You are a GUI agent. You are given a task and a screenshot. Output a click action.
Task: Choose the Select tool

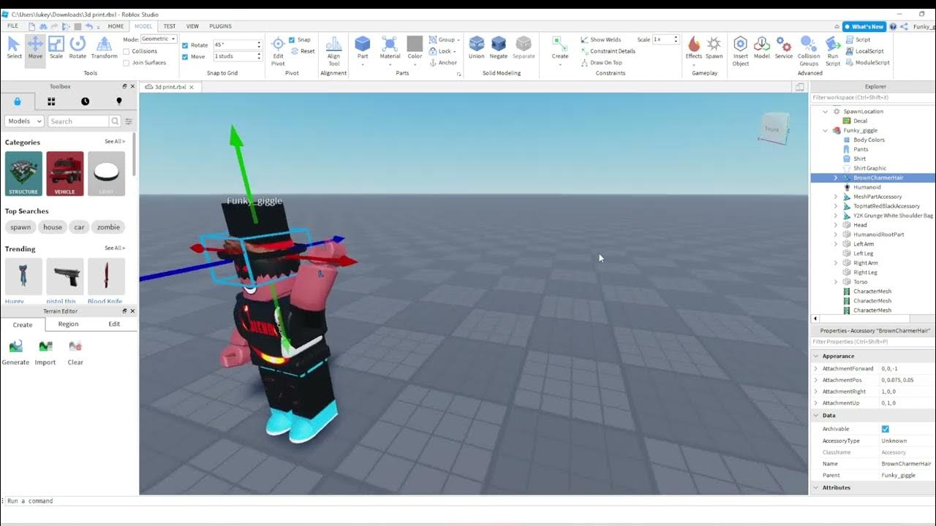tap(14, 48)
